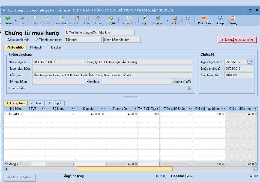The image size is (260, 182).
Task: Switch to the Phiếu chi tab
Action: coord(36,47)
